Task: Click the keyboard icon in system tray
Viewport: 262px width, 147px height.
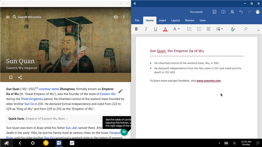Action: [226, 143]
